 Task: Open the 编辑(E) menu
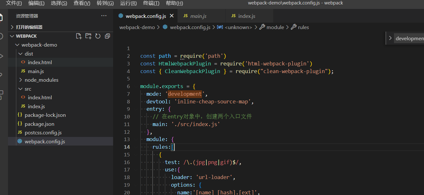pyautogui.click(x=36, y=3)
